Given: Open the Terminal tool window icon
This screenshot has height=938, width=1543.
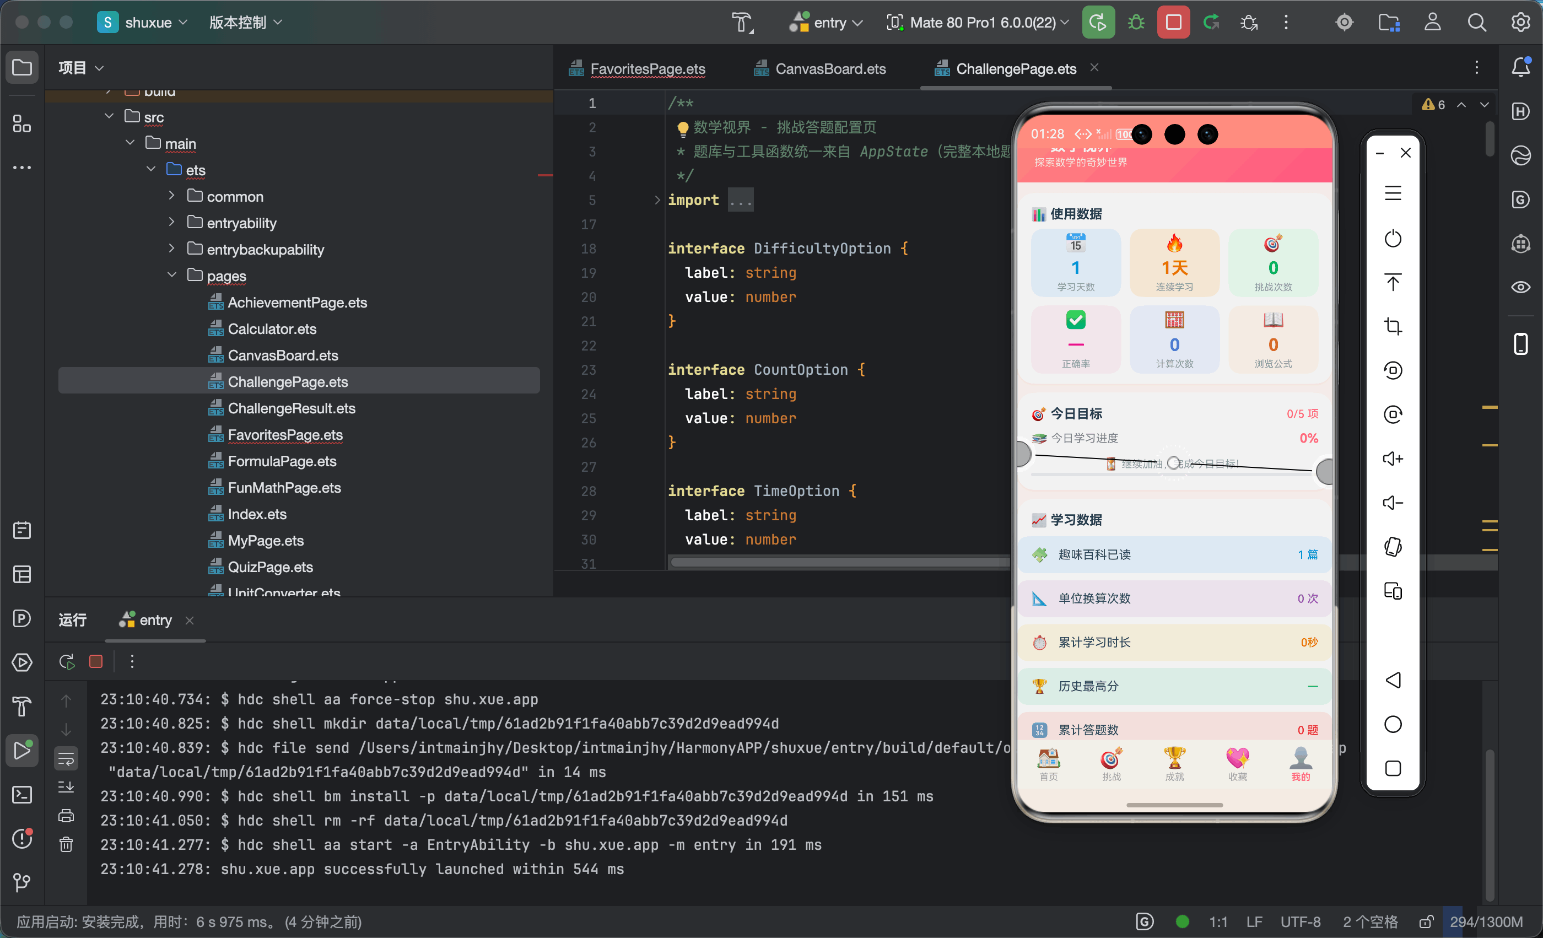Looking at the screenshot, I should click(x=22, y=794).
